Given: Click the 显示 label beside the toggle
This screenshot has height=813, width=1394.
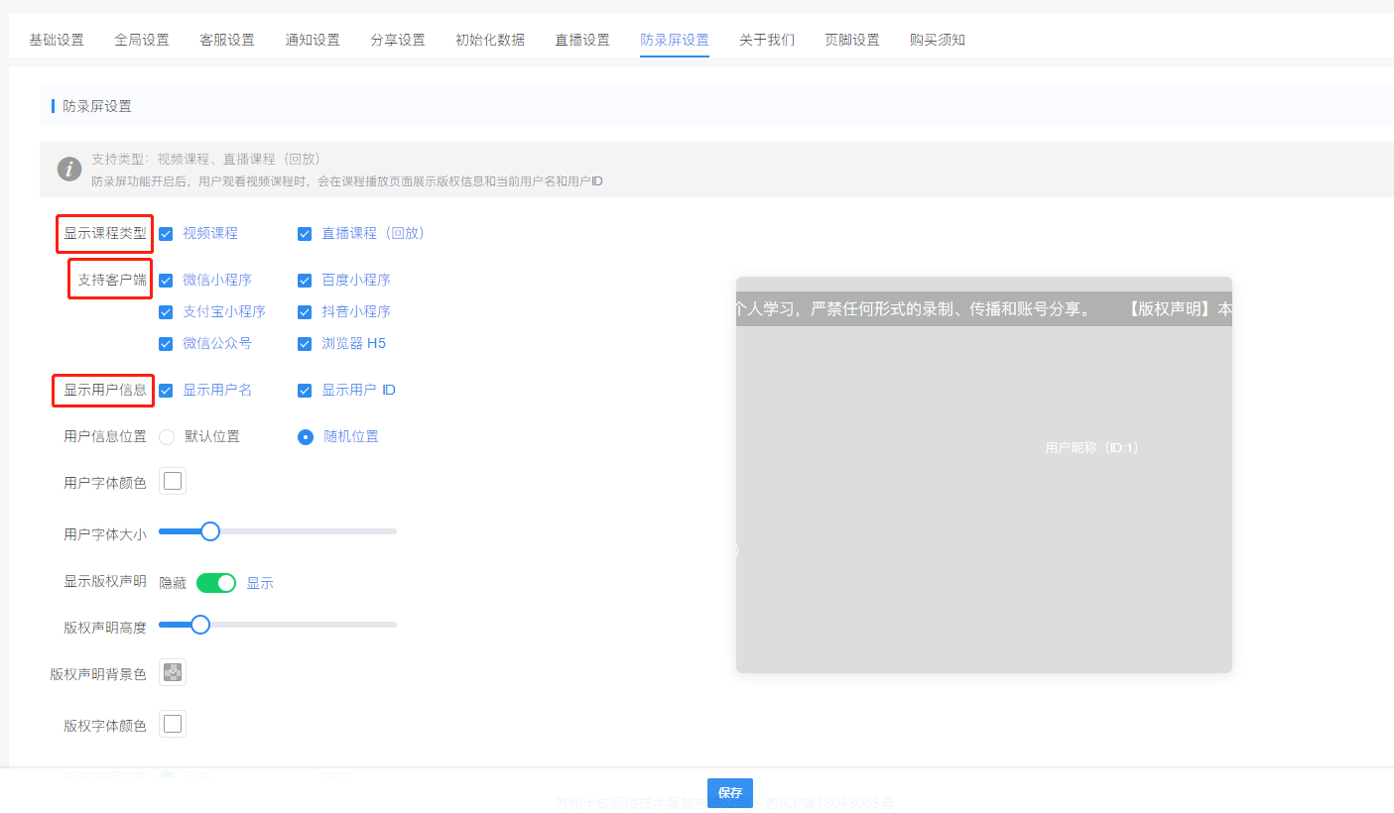Looking at the screenshot, I should [260, 583].
